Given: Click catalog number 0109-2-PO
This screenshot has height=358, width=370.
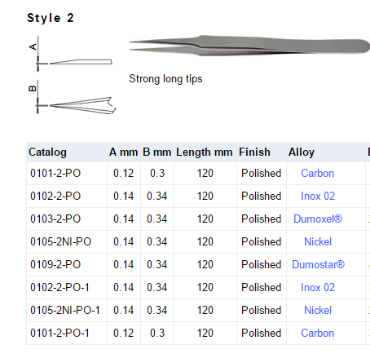Looking at the screenshot, I should [x=55, y=265].
